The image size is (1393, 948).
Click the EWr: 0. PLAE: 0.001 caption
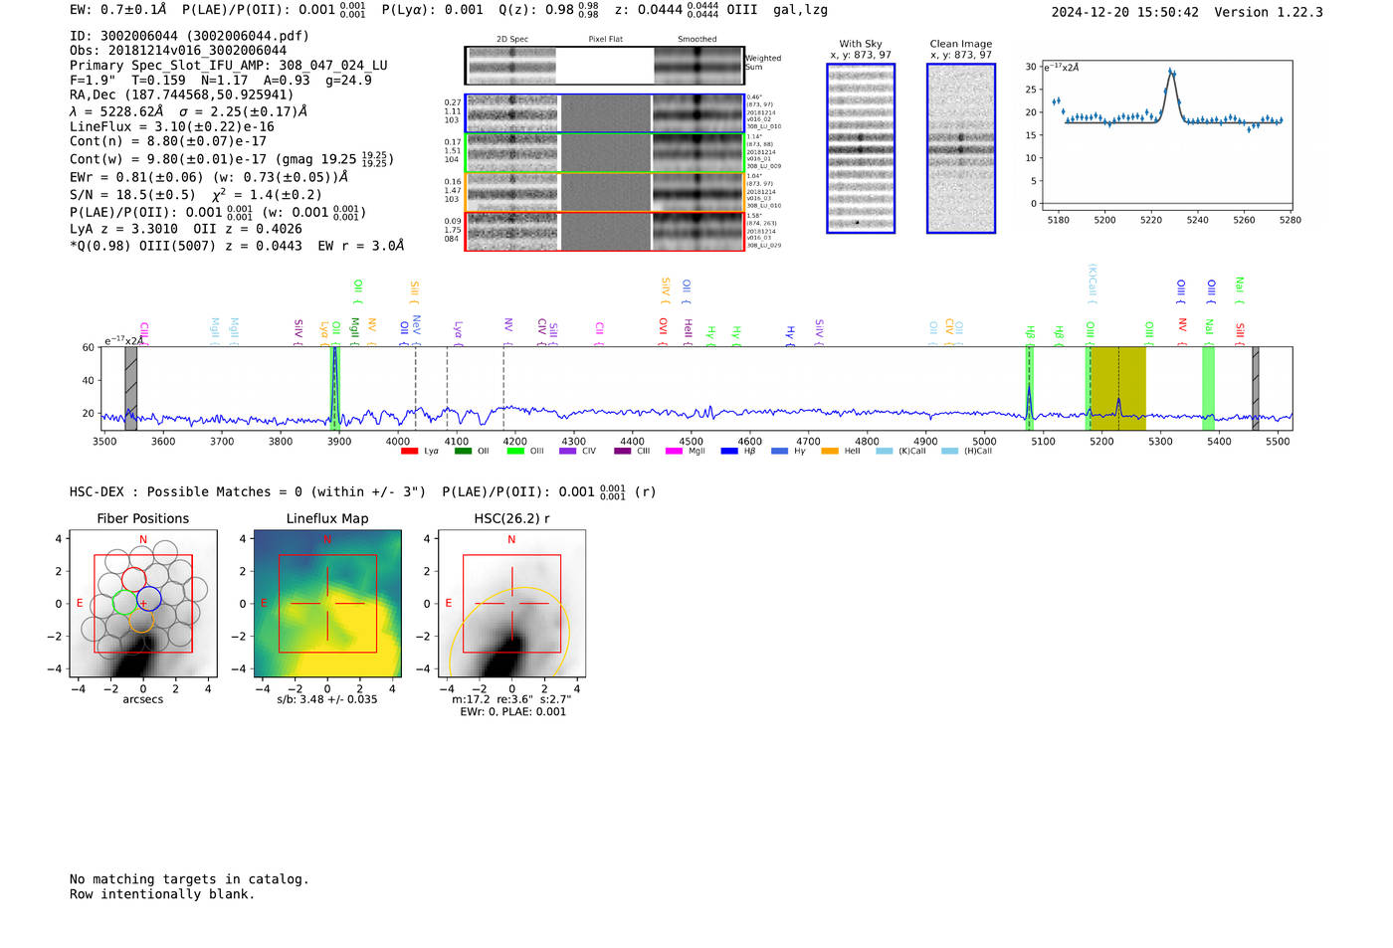pyautogui.click(x=512, y=711)
